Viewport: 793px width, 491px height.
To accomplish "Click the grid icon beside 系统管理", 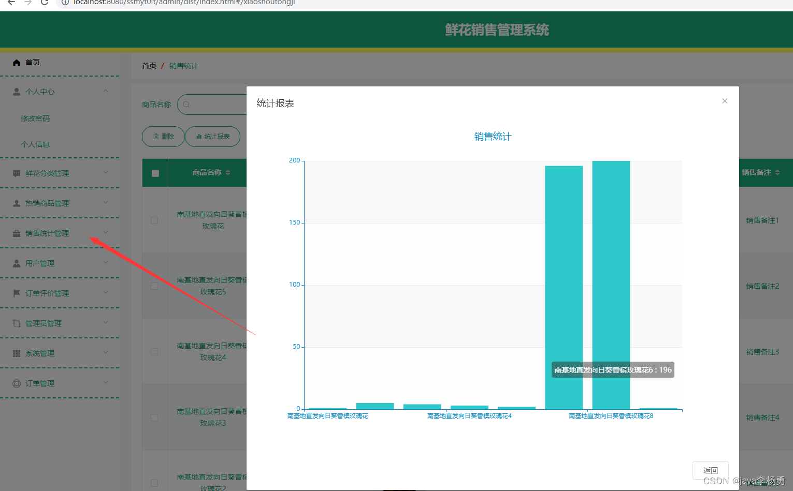I will point(17,353).
